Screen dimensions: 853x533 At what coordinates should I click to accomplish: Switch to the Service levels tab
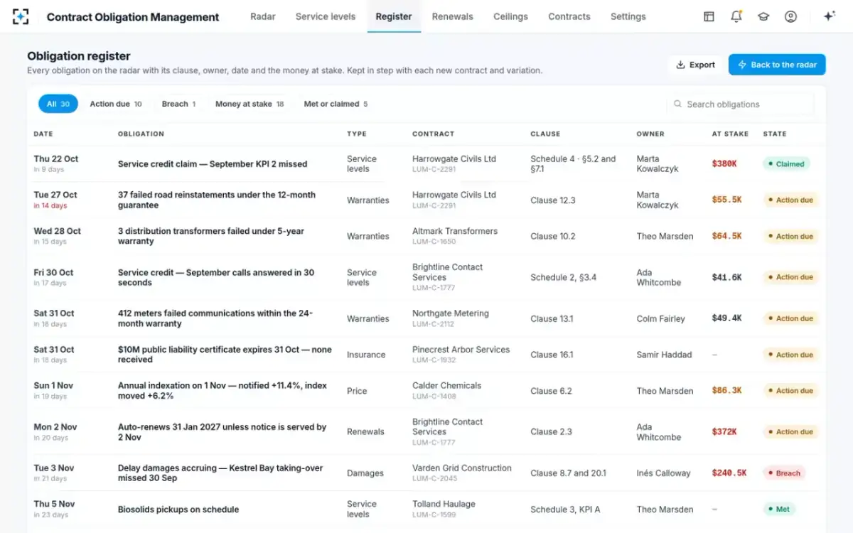coord(326,16)
